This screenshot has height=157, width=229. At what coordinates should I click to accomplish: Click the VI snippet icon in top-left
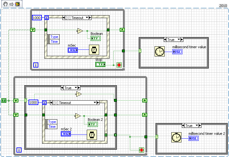click(17, 4)
